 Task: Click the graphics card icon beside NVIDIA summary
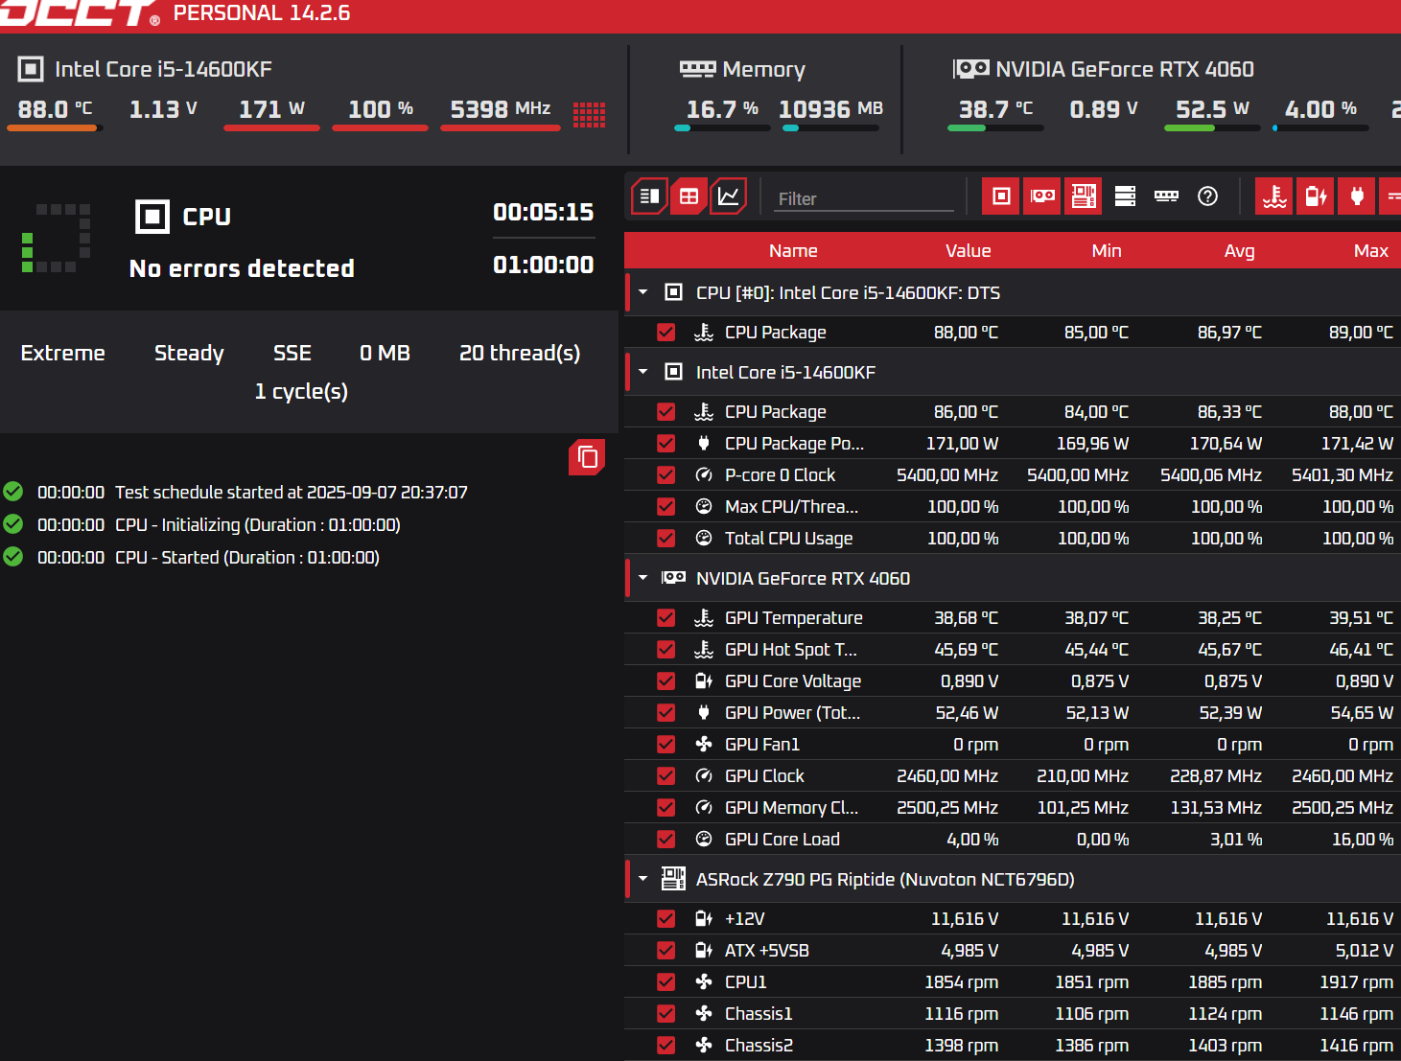click(x=970, y=69)
